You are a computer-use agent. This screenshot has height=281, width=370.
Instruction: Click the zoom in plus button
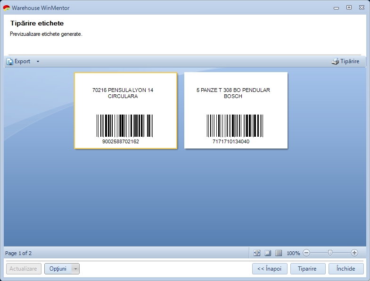354,253
